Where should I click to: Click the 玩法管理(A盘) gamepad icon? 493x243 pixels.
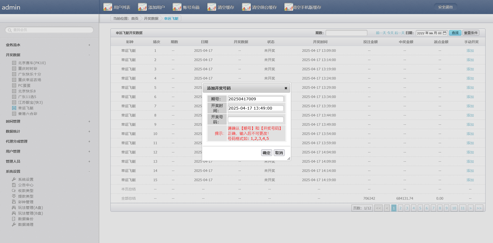[14, 208]
